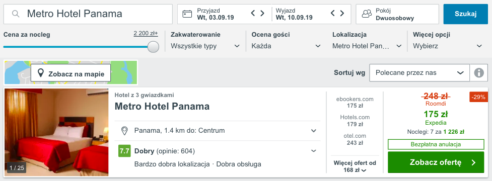Screen dimensions: 492x181
Task: Open Przyjazd date Wt, 03.09.19
Action: [x=215, y=14]
